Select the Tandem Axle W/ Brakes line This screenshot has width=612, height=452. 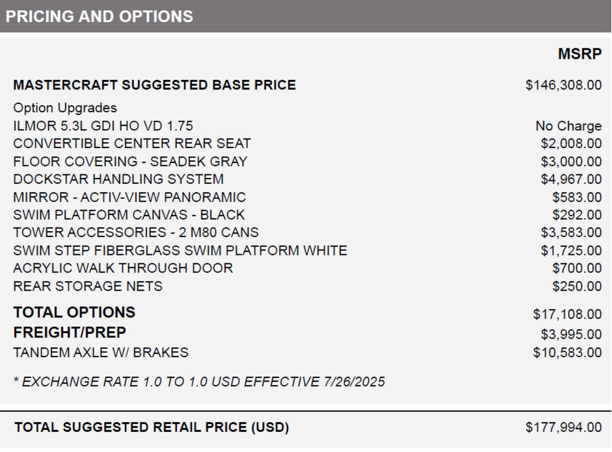(100, 353)
